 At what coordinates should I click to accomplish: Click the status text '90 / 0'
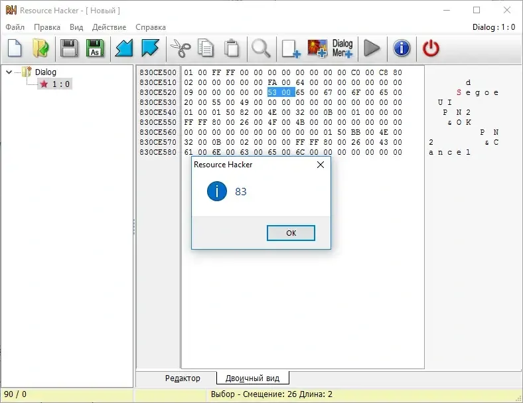pos(15,394)
